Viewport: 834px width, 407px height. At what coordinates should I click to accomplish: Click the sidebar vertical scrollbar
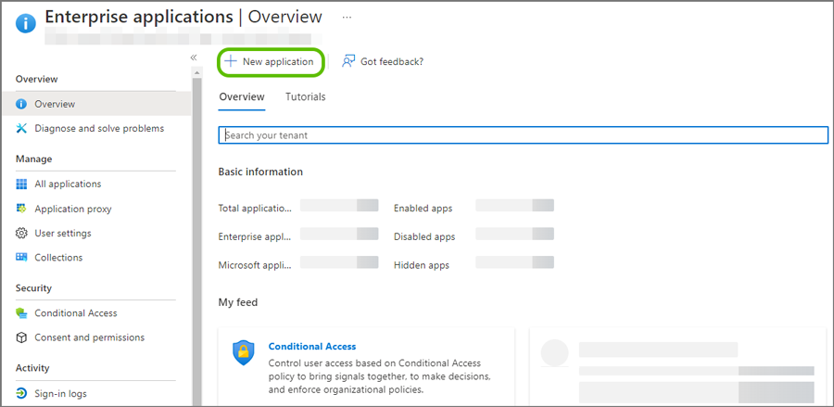[196, 232]
